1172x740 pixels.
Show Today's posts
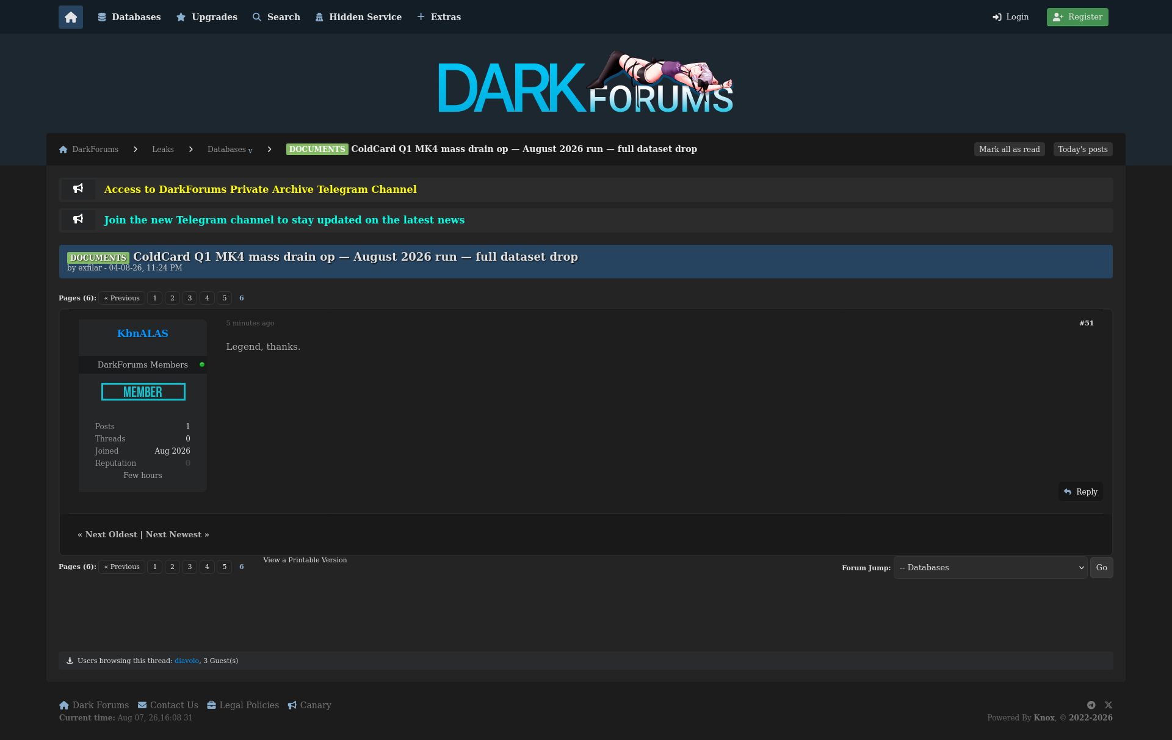(1083, 150)
